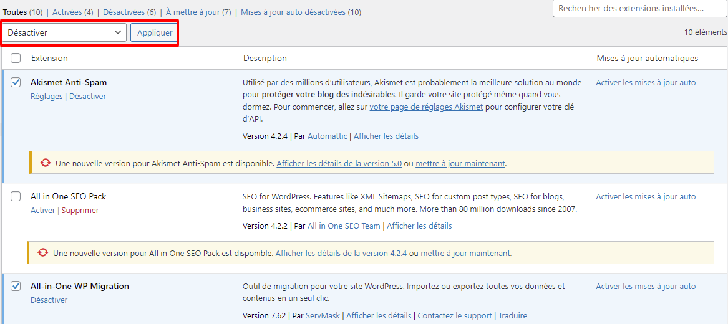Click Désactiver under All-in-One WP Migration

point(49,300)
